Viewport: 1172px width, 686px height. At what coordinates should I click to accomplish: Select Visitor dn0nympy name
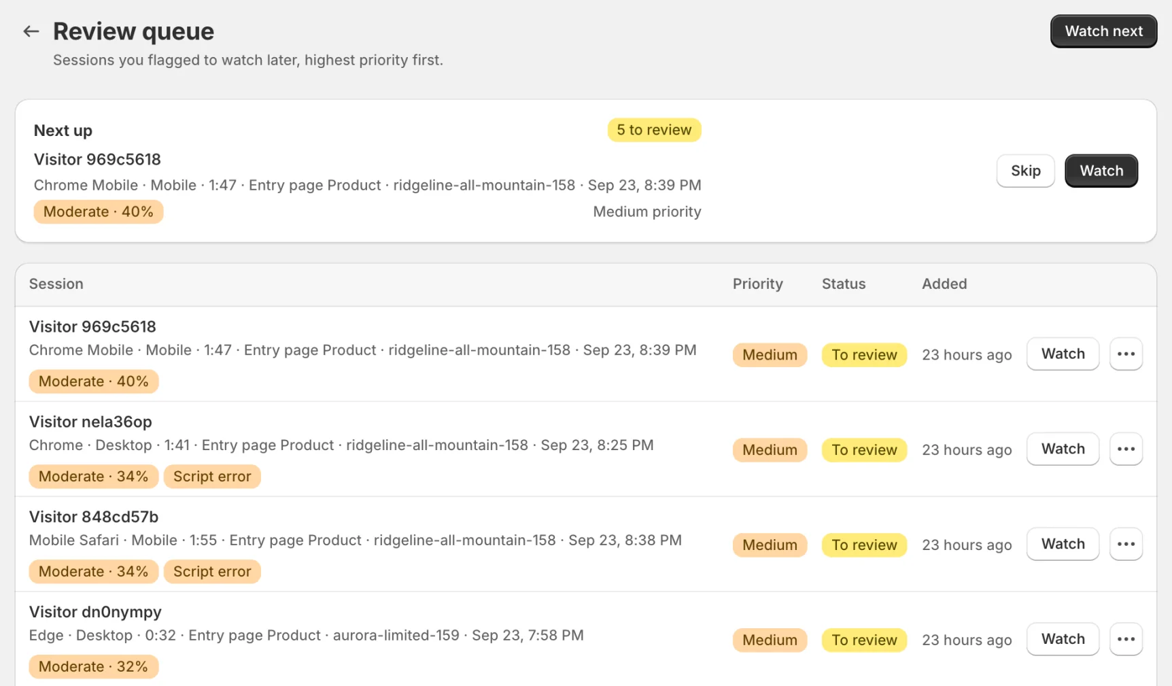click(95, 612)
